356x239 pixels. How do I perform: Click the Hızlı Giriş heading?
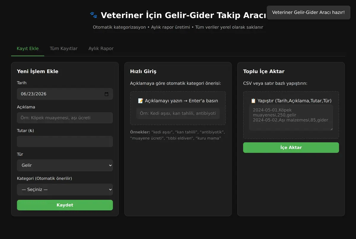143,71
